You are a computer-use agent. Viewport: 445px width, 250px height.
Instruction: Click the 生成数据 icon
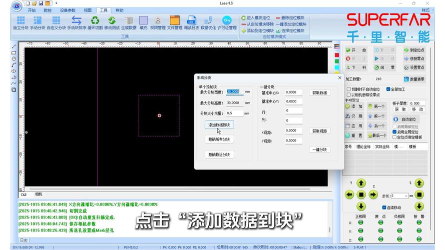tap(129, 20)
